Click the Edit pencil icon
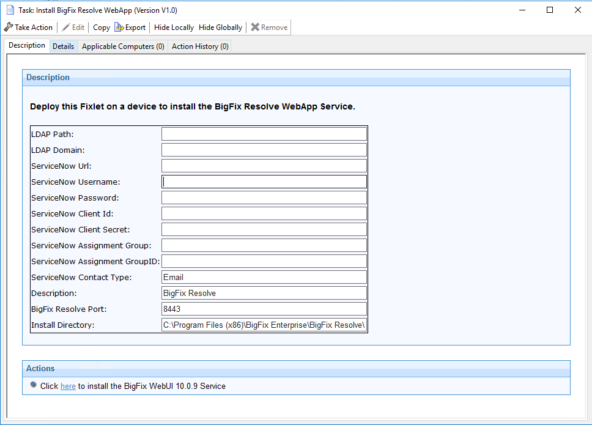 click(65, 27)
